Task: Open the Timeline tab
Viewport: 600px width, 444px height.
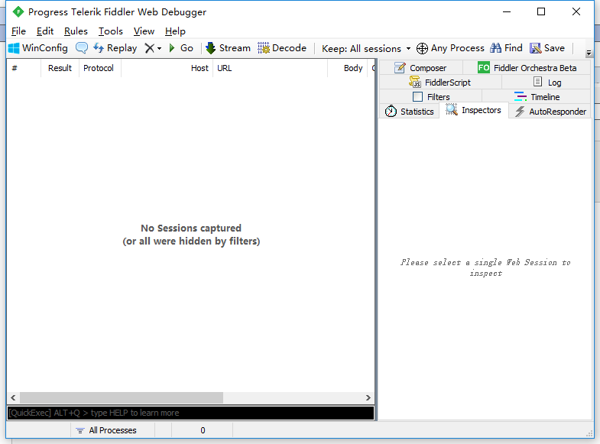Action: click(x=537, y=97)
